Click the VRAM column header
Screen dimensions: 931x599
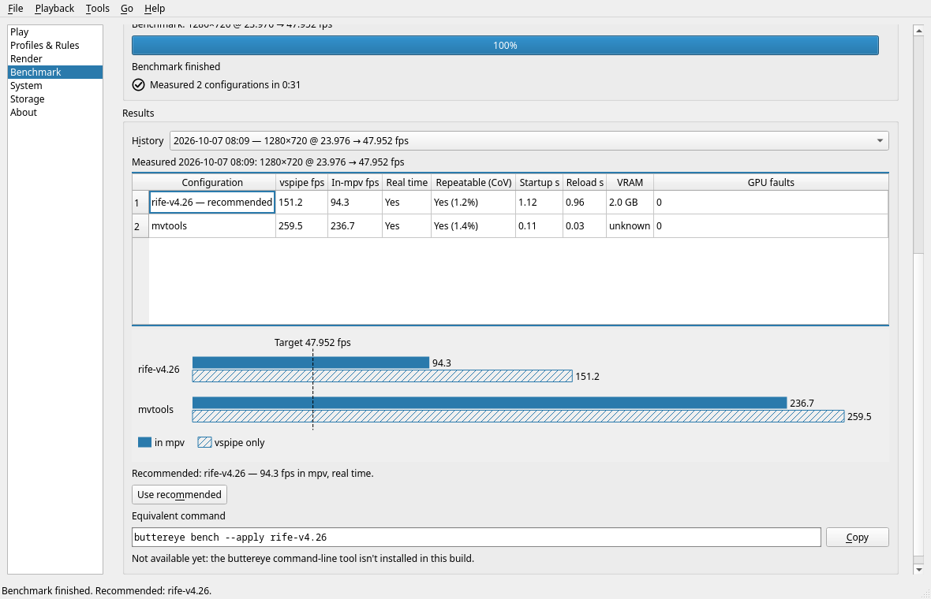click(630, 182)
